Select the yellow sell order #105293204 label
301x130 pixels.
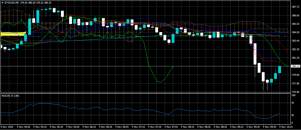13,34
